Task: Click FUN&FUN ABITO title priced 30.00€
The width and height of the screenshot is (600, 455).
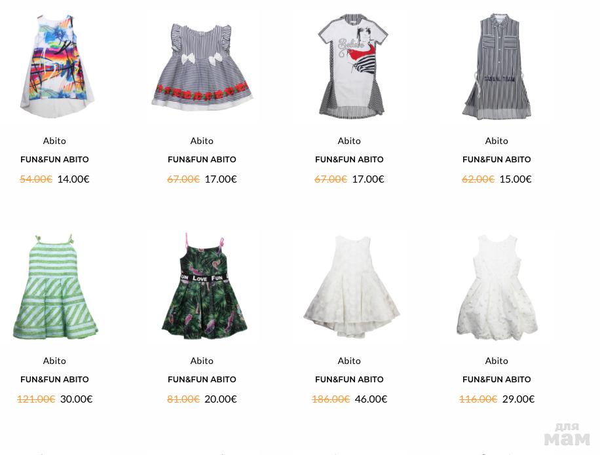Action: click(x=55, y=379)
